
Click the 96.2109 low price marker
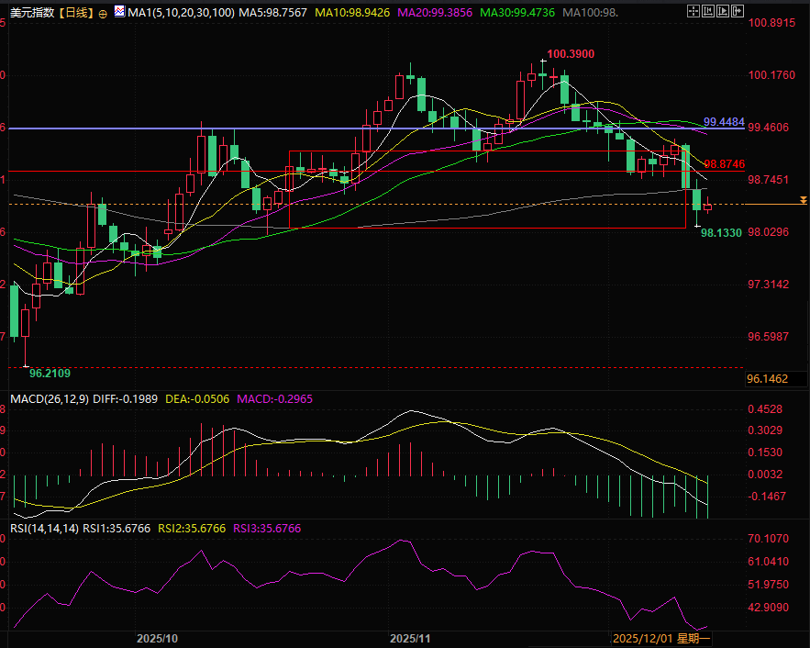point(50,373)
